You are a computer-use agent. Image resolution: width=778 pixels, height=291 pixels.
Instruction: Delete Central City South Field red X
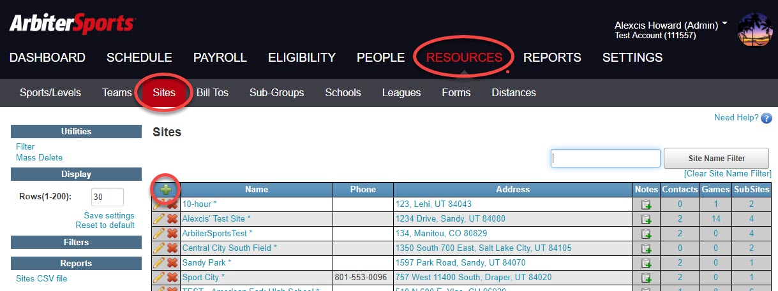click(172, 248)
